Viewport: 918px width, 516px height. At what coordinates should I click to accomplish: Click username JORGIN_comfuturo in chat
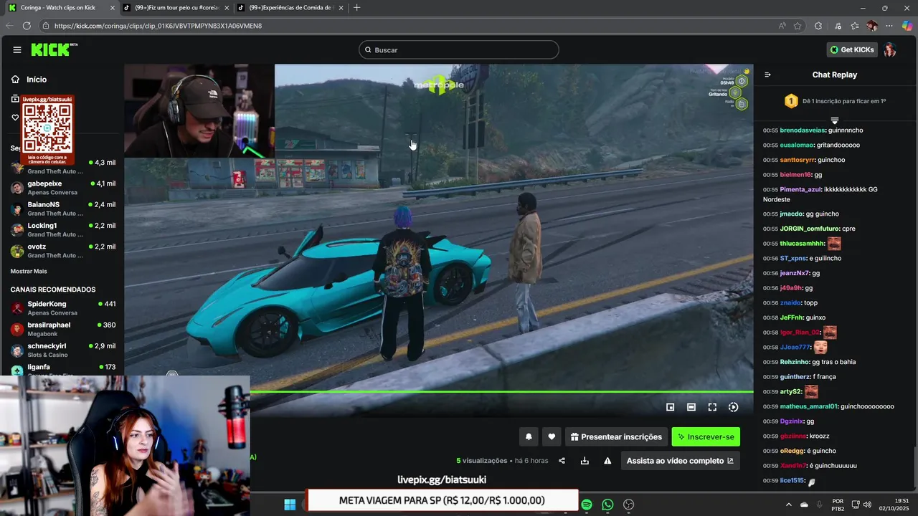810,229
